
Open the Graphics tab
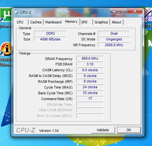pos(101,22)
